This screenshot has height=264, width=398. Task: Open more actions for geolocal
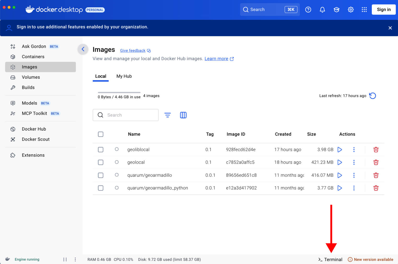(x=354, y=162)
